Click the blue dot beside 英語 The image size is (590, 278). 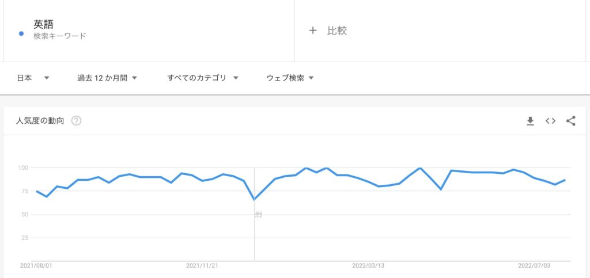(21, 34)
